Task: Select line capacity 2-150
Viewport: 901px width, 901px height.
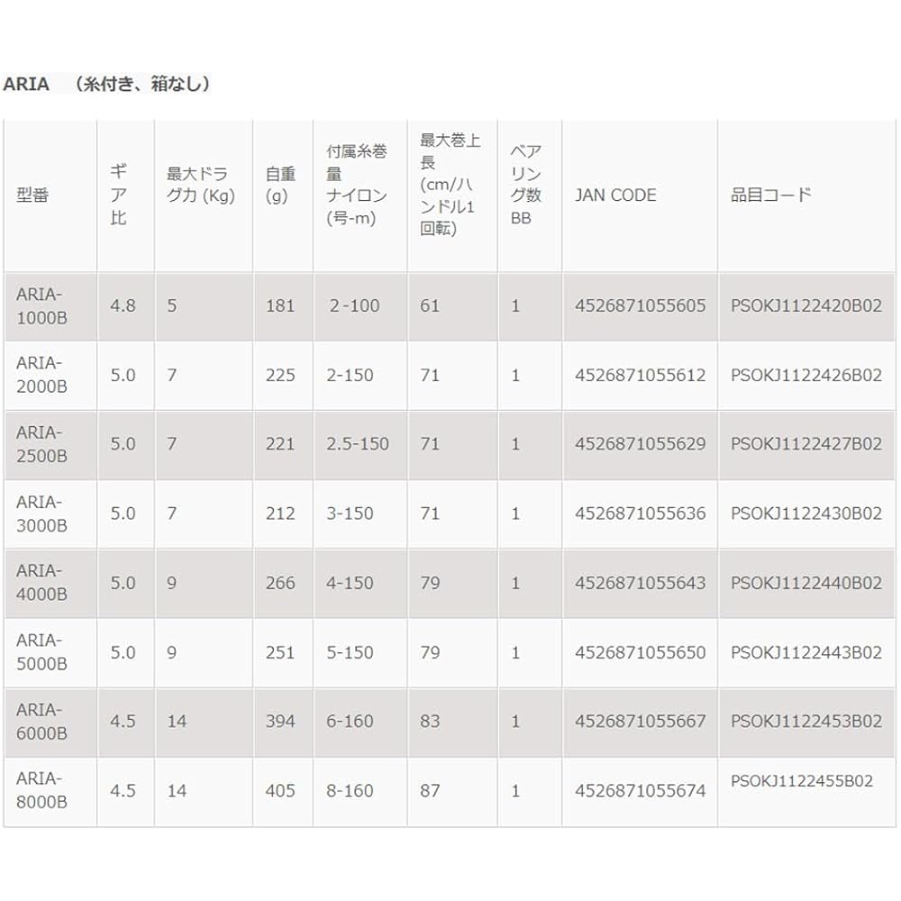Action: (350, 375)
